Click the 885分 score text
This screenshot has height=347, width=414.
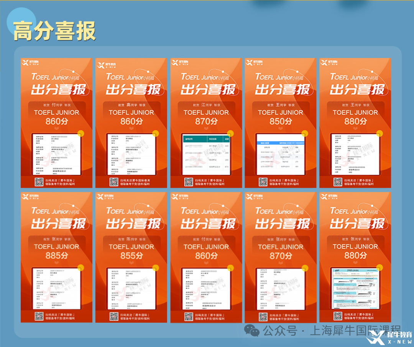point(56,255)
